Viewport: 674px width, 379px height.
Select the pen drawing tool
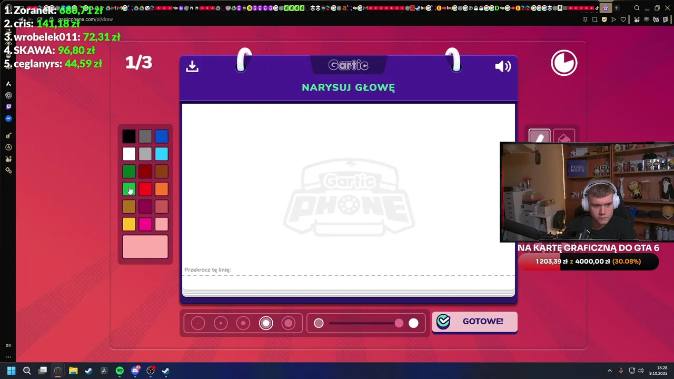click(x=539, y=137)
